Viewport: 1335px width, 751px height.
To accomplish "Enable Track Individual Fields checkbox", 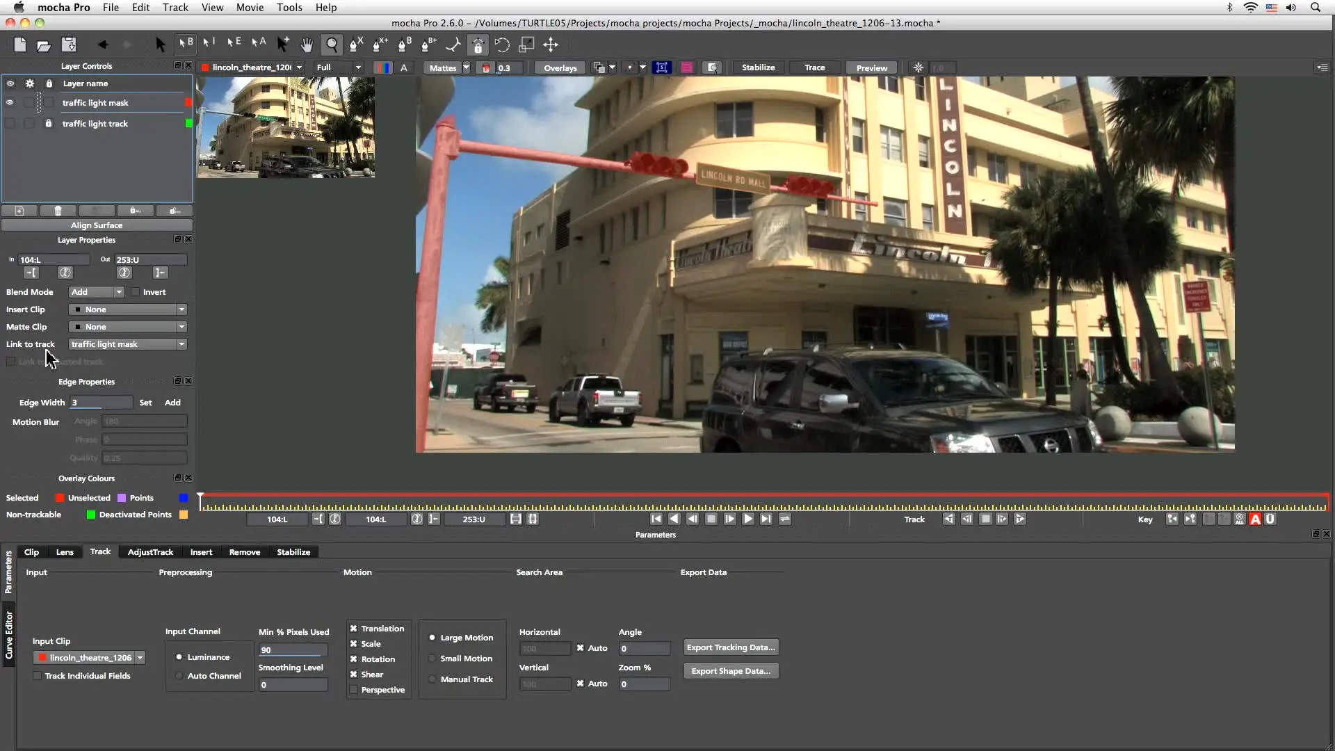I will 38,676.
